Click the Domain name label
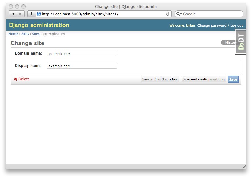The image size is (252, 178). click(x=28, y=53)
